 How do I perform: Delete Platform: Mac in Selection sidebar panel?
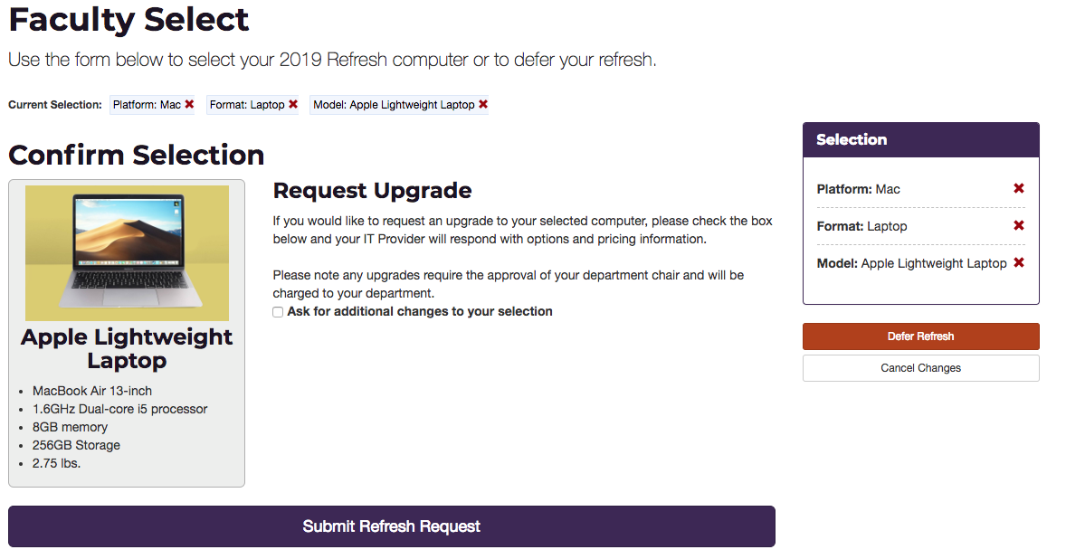[1018, 188]
